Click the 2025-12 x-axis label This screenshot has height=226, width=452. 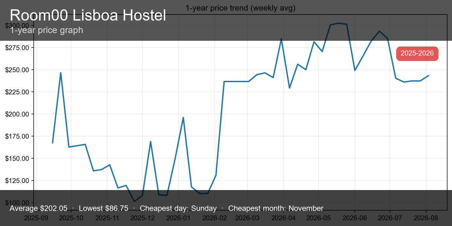tap(143, 218)
